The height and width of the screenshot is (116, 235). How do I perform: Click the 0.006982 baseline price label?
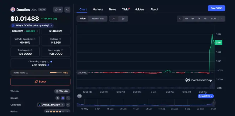[x=82, y=73]
